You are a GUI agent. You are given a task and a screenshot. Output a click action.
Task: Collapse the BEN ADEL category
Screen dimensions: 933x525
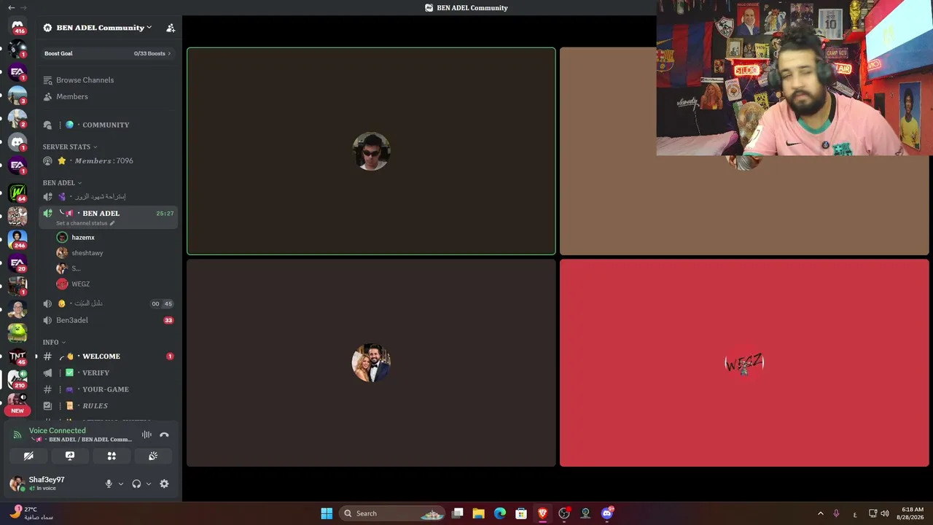[63, 183]
